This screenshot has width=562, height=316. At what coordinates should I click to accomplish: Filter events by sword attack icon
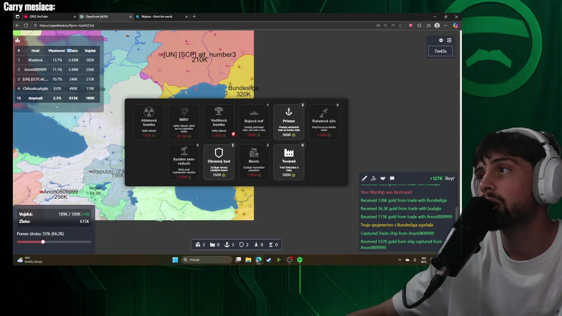364,179
